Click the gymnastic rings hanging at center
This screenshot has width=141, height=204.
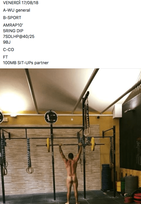87,132
